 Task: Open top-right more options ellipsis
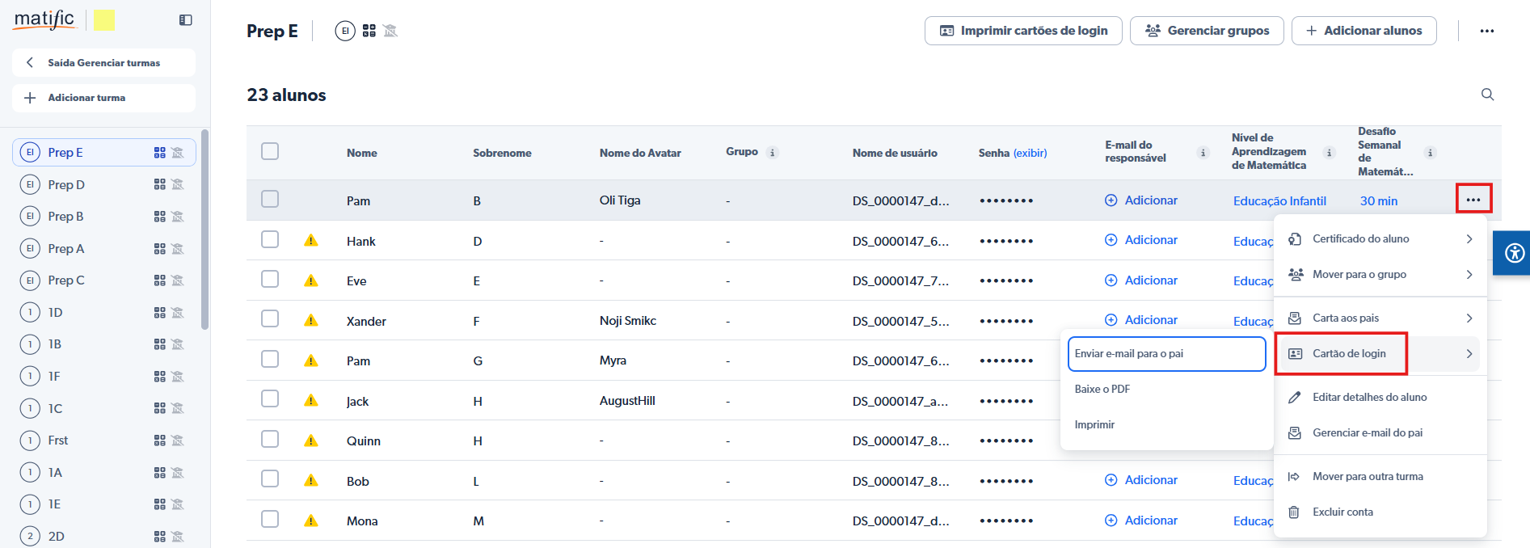click(x=1486, y=31)
